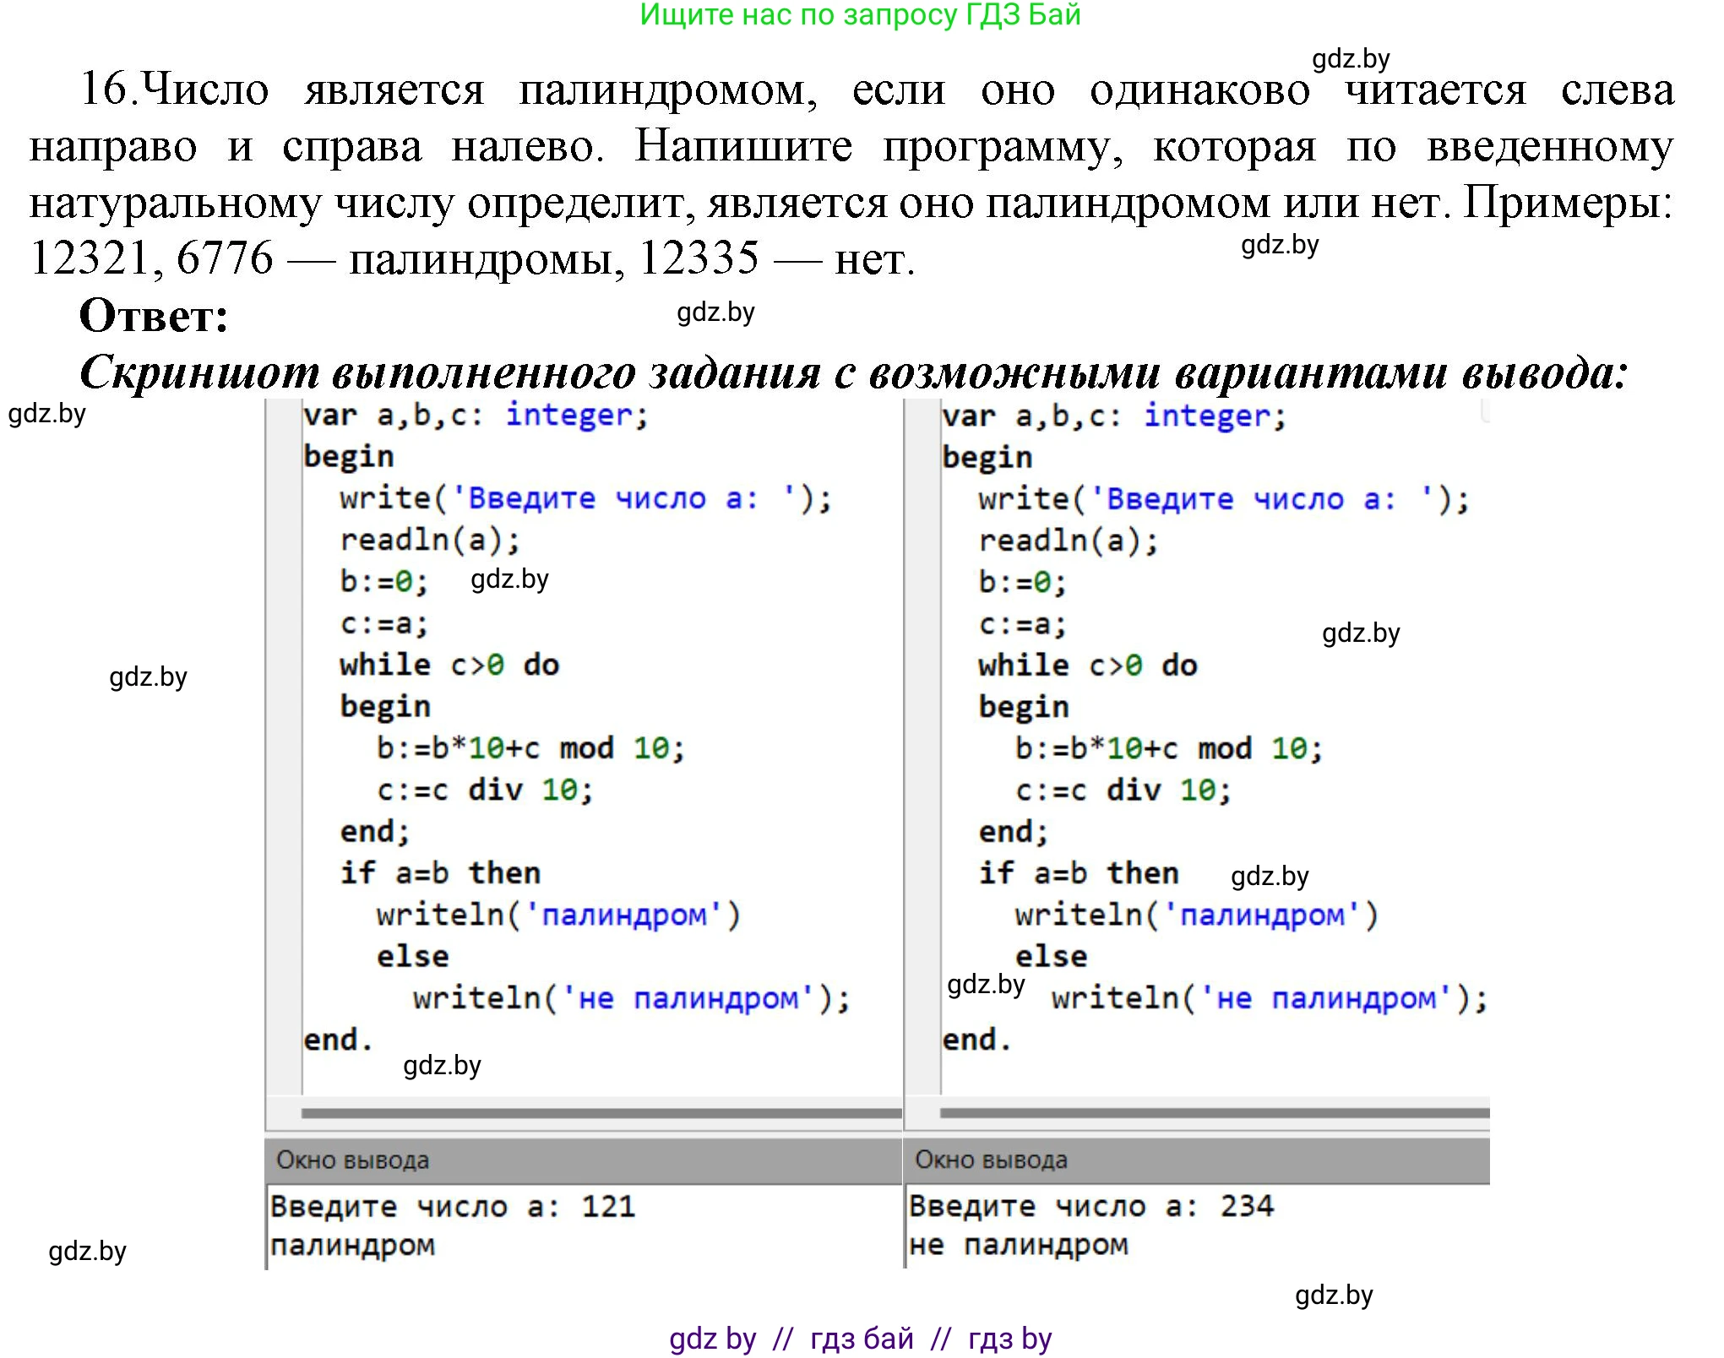Click the purple 'gdz by // гдз бай' footer link
Image resolution: width=1724 pixels, height=1358 pixels.
[x=860, y=1339]
